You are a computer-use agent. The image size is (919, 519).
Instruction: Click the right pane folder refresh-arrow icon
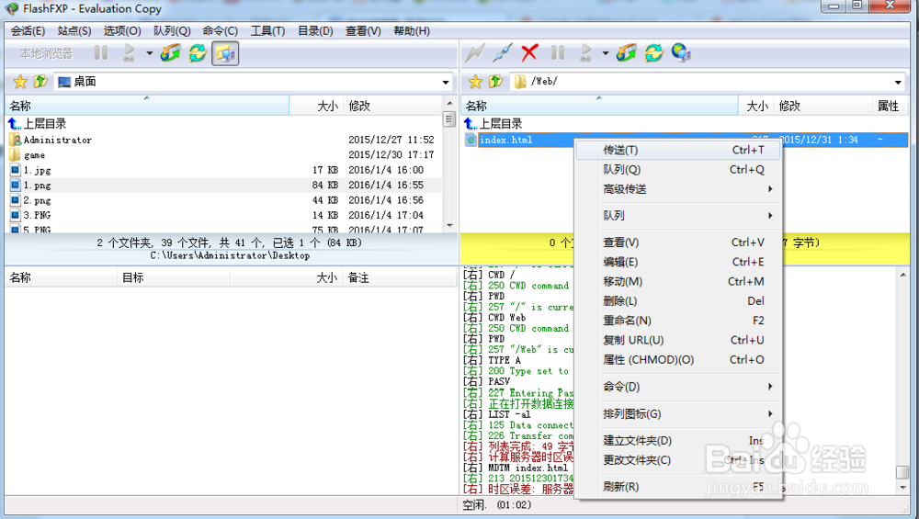[x=627, y=53]
